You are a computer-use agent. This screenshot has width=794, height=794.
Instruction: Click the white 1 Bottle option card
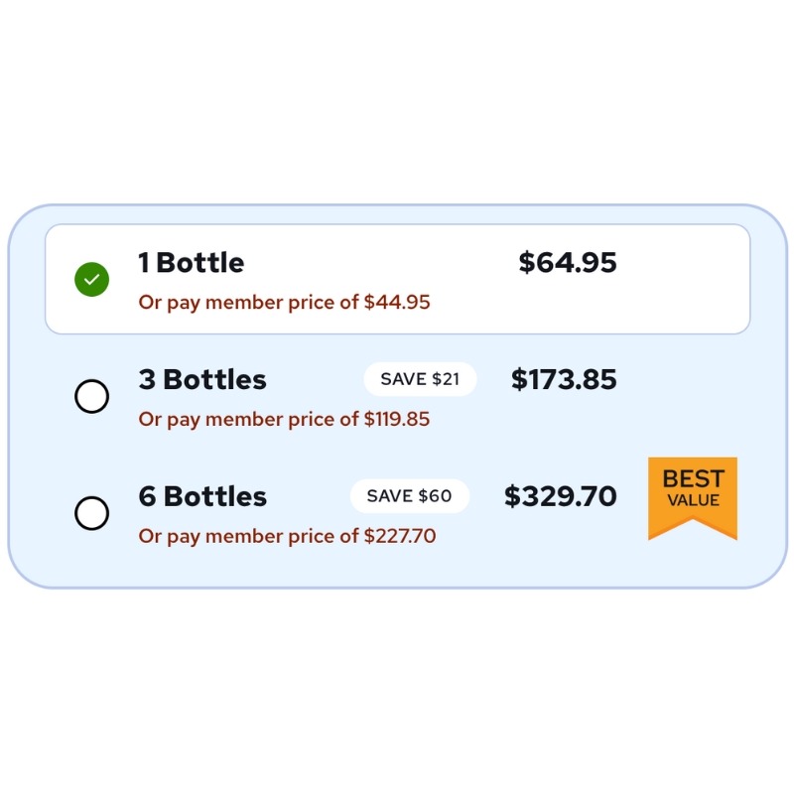[398, 279]
